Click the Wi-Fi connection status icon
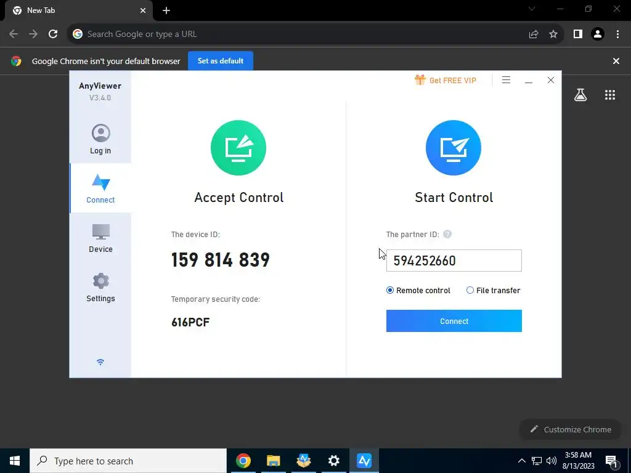 tap(100, 362)
